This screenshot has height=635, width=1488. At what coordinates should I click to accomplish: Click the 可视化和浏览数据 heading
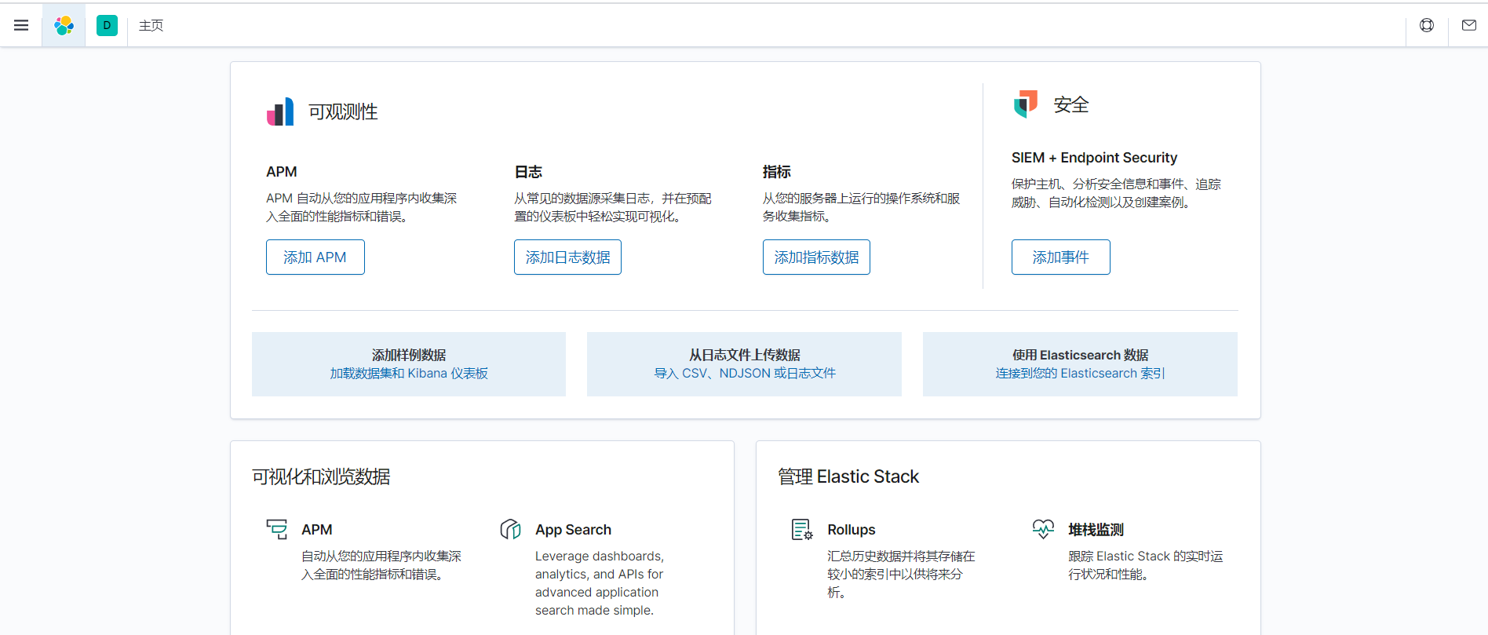[x=321, y=476]
